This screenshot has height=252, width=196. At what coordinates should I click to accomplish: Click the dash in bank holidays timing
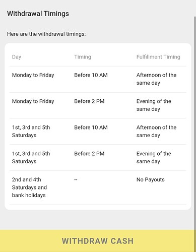(76, 179)
